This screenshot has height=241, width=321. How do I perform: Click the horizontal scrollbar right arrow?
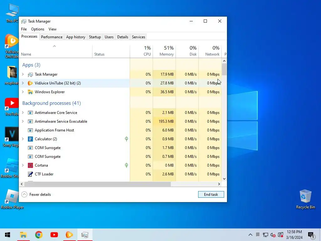click(219, 184)
